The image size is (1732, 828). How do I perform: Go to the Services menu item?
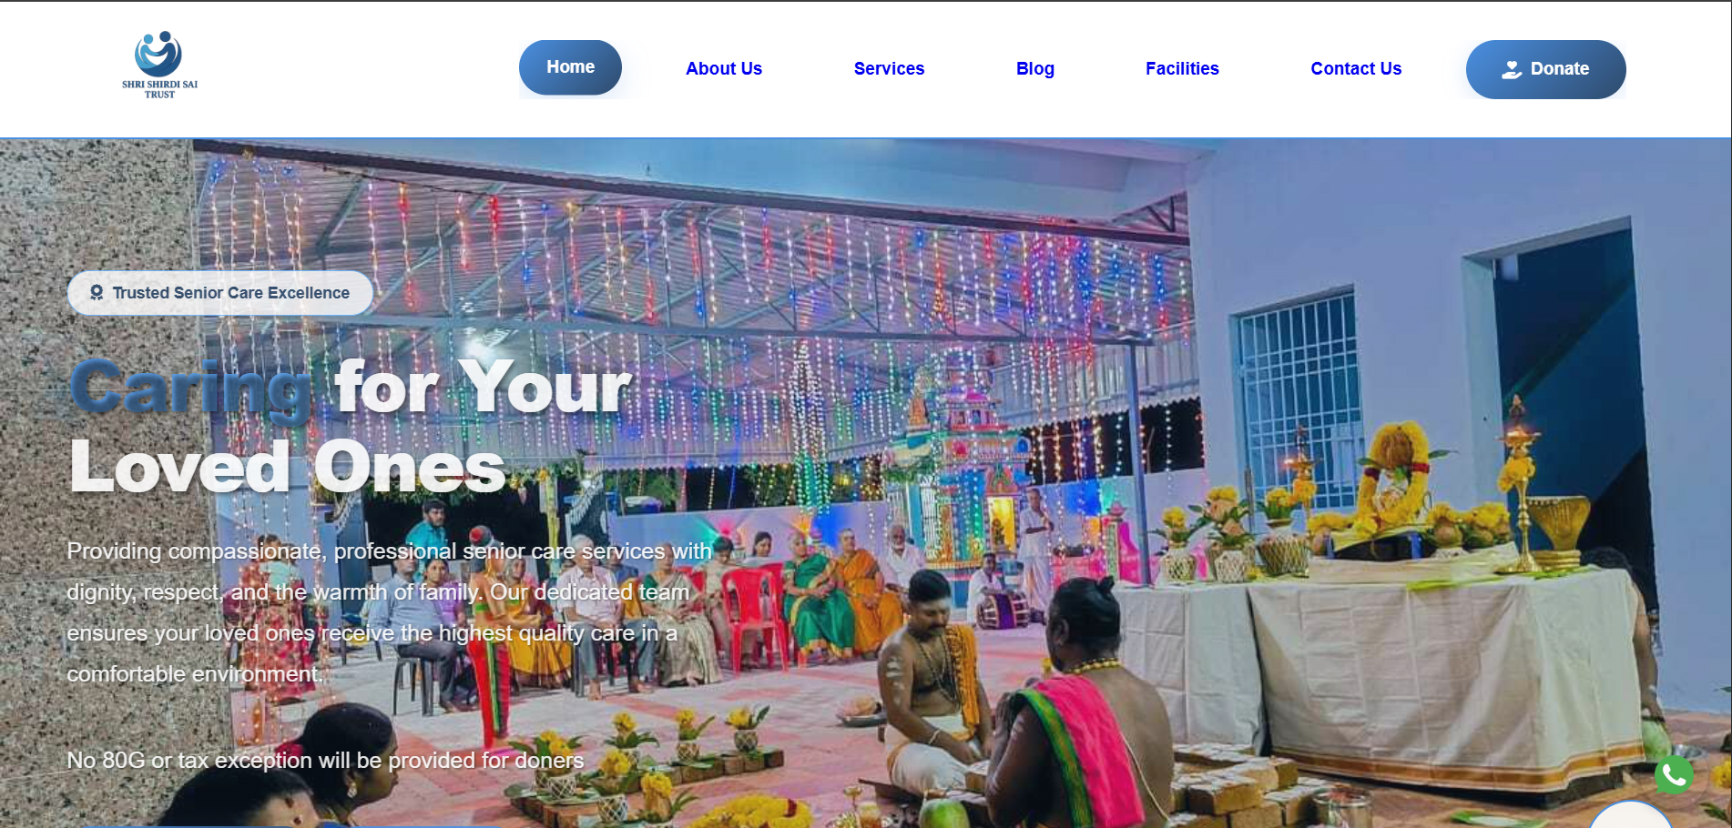coord(889,68)
